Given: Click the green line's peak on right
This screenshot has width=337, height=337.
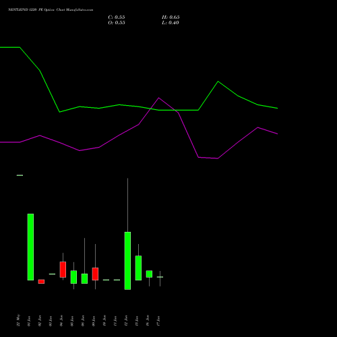Looking at the screenshot, I should point(218,82).
